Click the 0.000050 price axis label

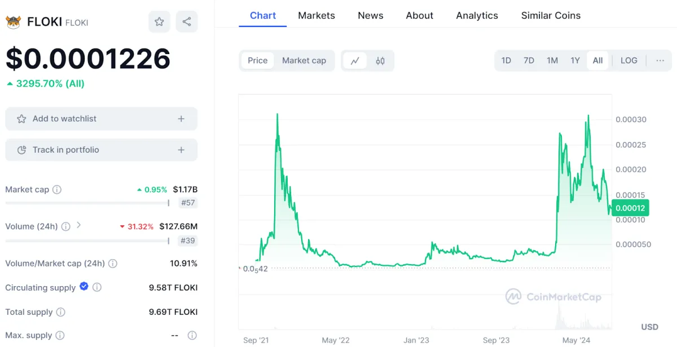(x=634, y=244)
